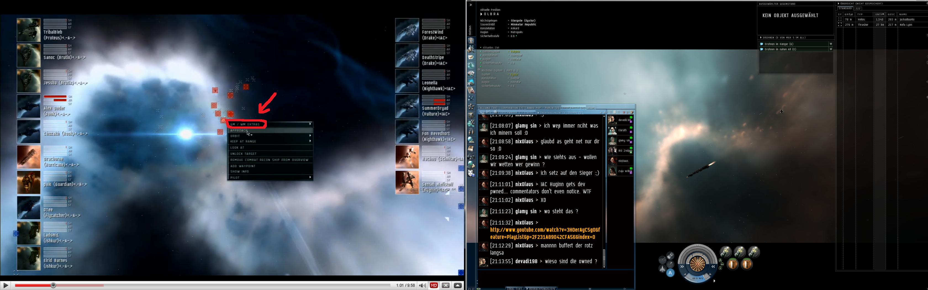Viewport: 928px width, 290px height.
Task: Click the video player expand arrow button
Action: (458, 285)
